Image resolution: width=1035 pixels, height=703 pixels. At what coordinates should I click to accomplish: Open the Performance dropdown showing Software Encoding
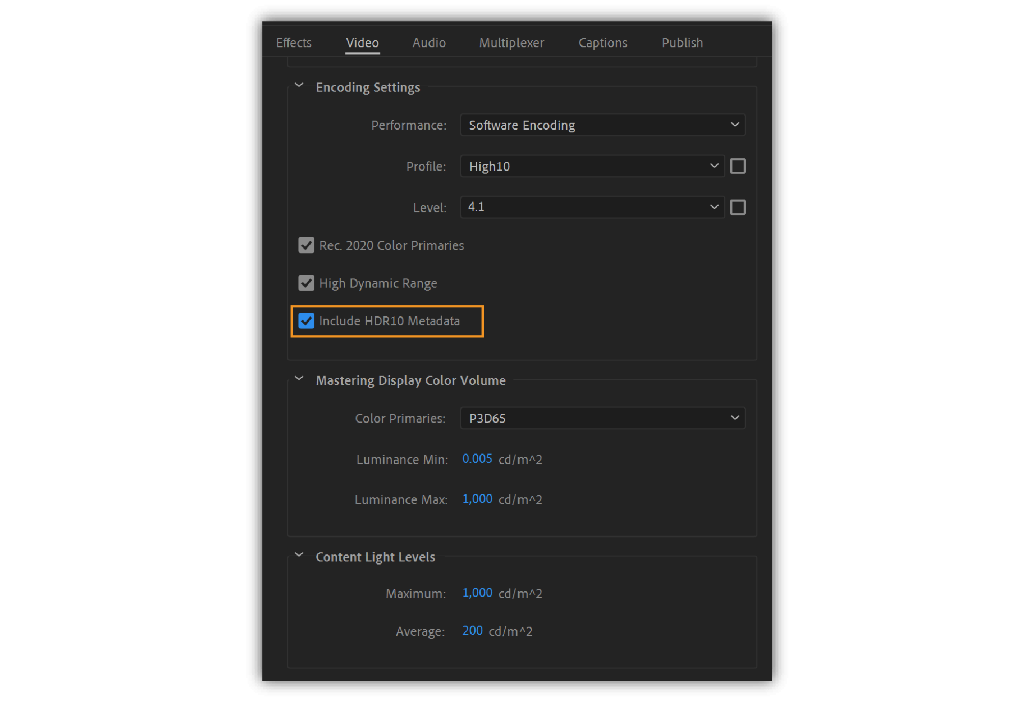point(603,125)
